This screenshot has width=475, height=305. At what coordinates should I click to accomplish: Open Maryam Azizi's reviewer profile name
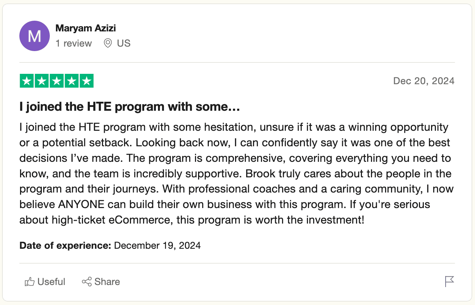click(85, 28)
